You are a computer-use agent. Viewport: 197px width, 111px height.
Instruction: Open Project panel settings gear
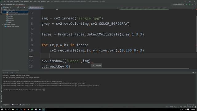tap(24, 7)
